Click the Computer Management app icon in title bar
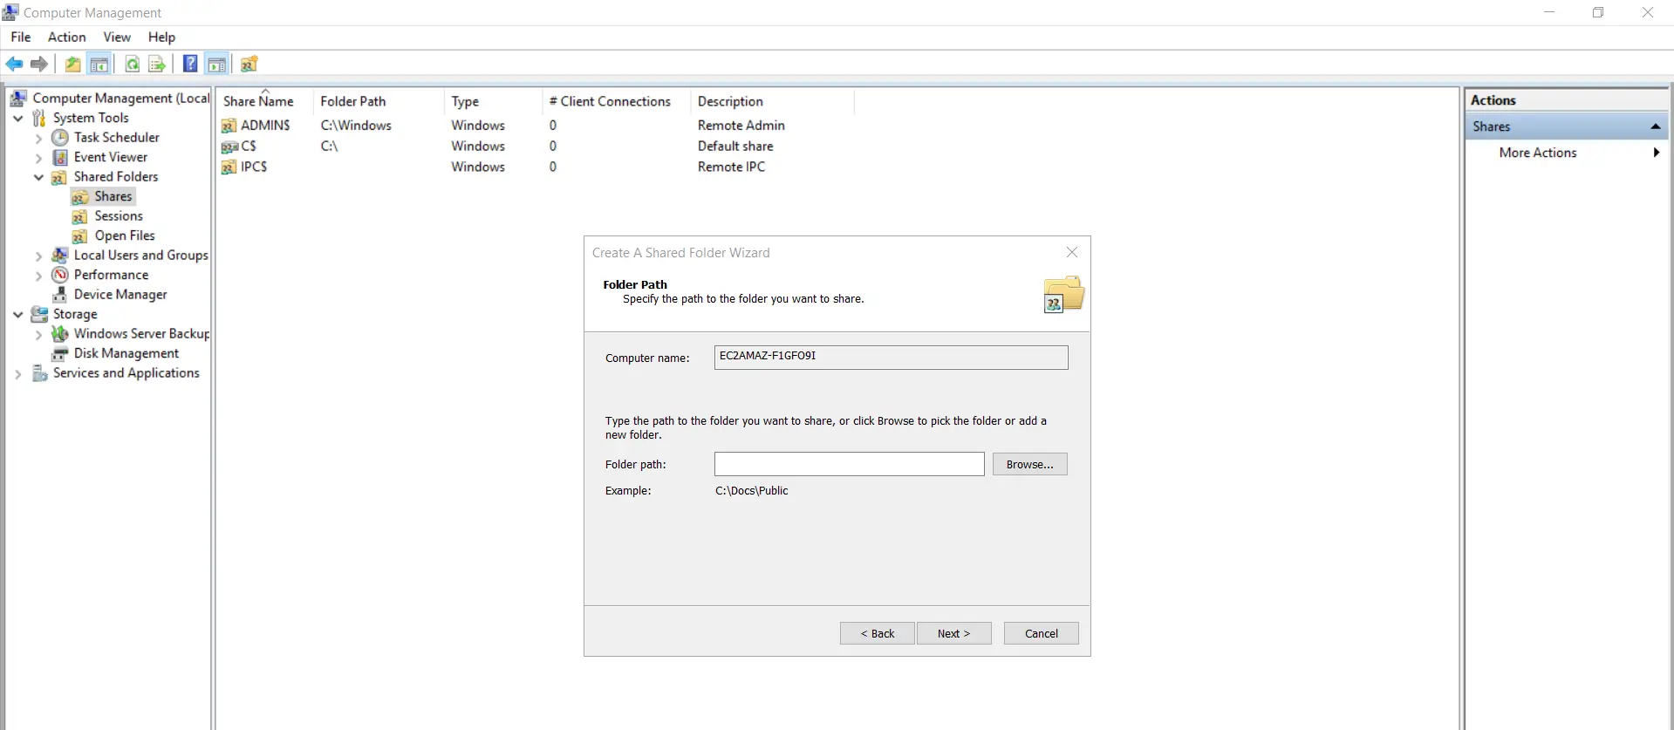The image size is (1674, 730). [x=10, y=12]
